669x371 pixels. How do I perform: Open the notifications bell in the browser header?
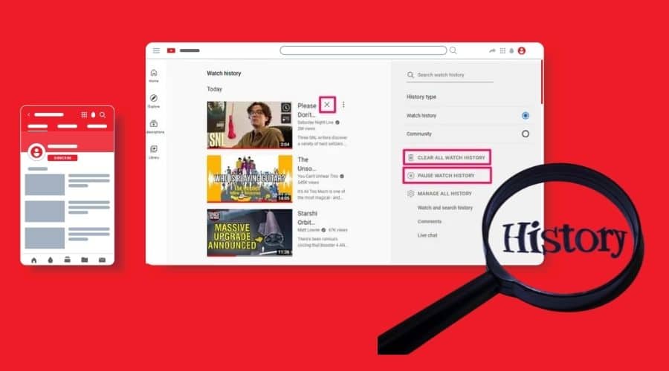[x=511, y=50]
